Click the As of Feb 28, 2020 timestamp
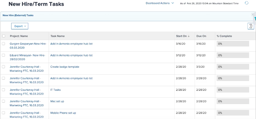This screenshot has width=256, height=119. [209, 4]
